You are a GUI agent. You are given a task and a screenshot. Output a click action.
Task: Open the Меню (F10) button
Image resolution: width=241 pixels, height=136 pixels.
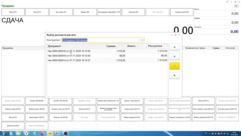pyautogui.click(x=13, y=12)
